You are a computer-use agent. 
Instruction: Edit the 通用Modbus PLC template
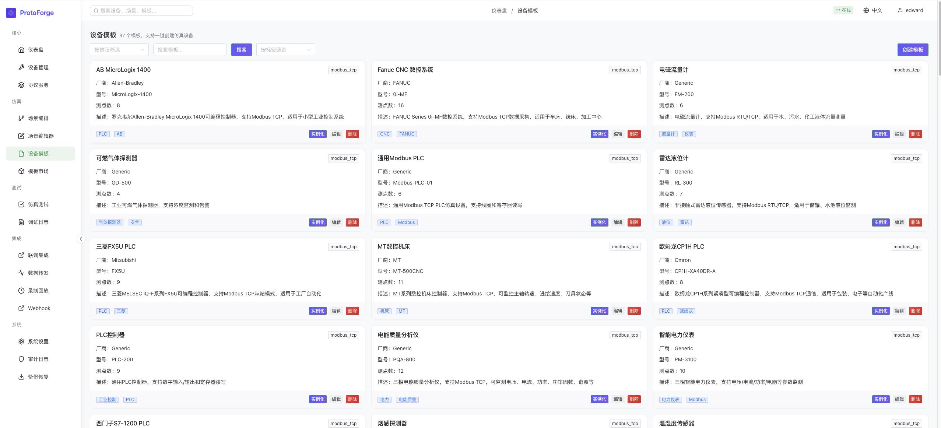tap(618, 222)
